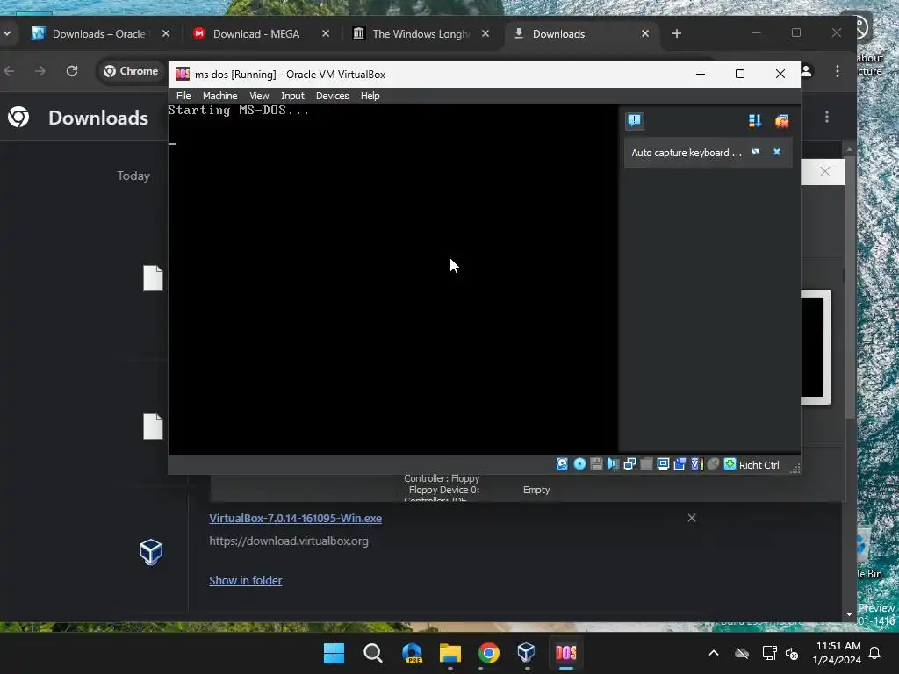This screenshot has height=674, width=899.
Task: Open the notification center speech-bubble icon in VirtualBox
Action: point(635,120)
